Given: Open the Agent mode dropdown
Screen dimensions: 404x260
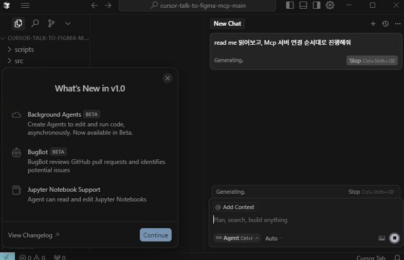Looking at the screenshot, I should 237,238.
